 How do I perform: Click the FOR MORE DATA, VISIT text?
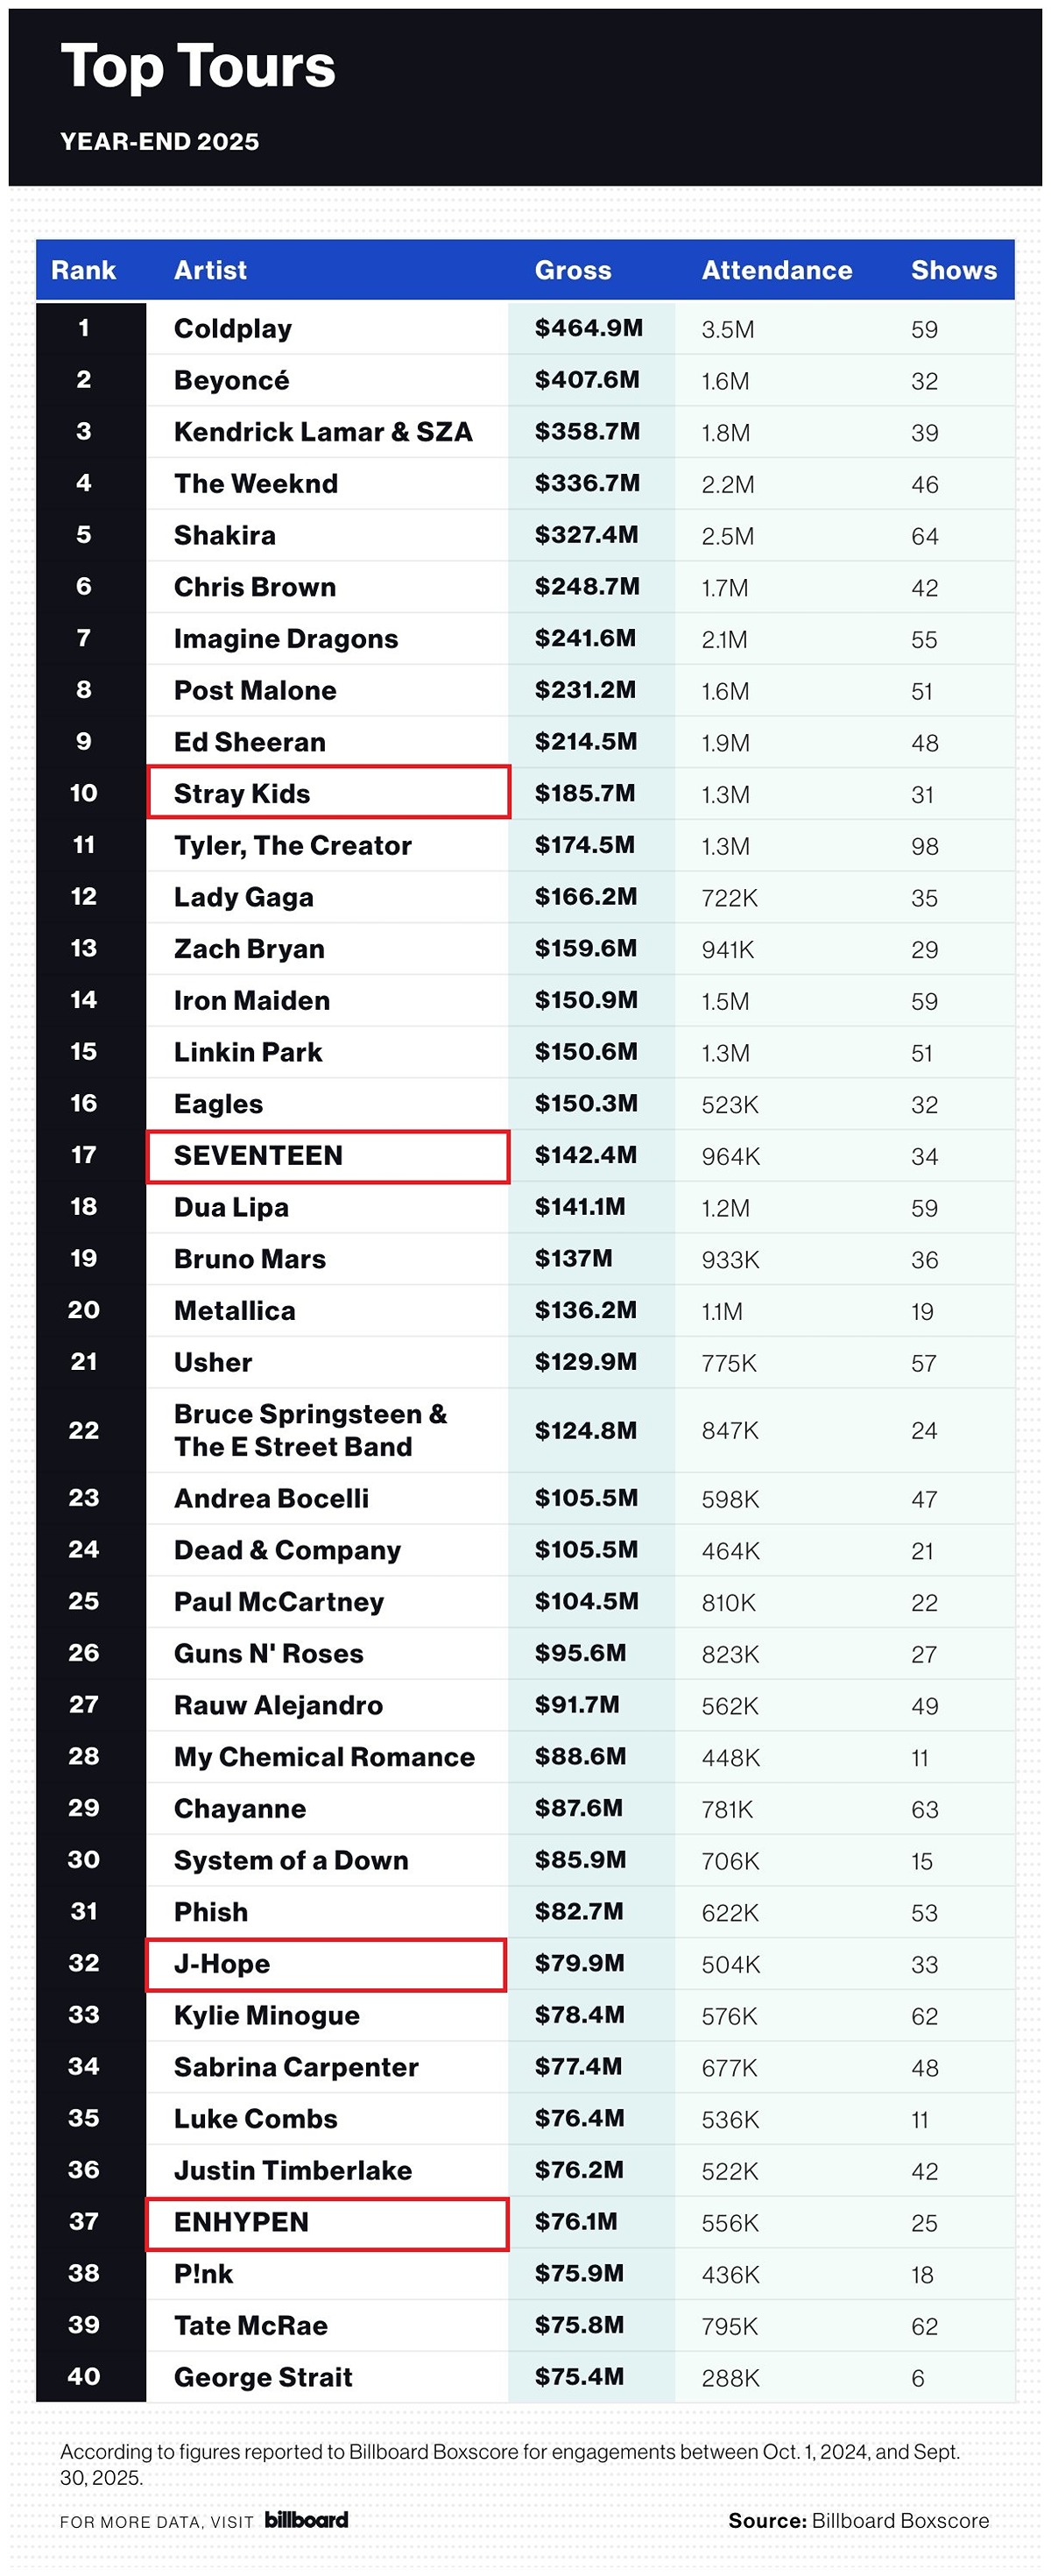[x=157, y=2521]
